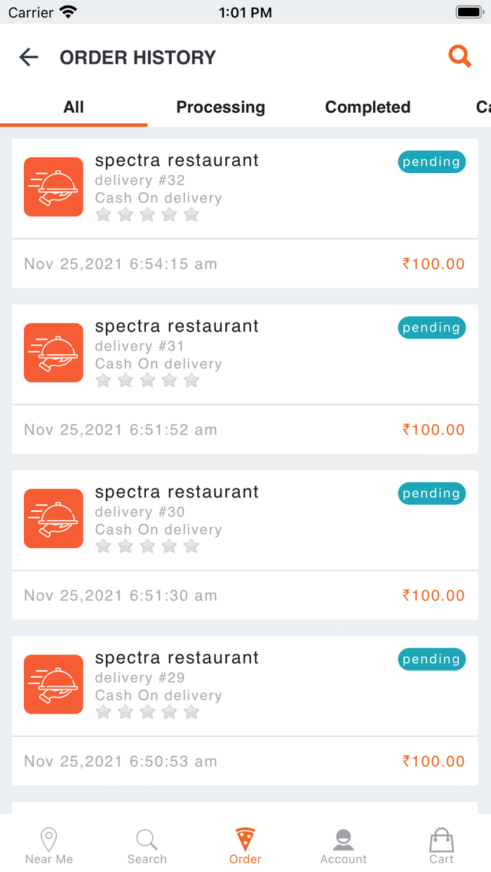491x872 pixels.
Task: Switch to the Completed tab
Action: [367, 107]
